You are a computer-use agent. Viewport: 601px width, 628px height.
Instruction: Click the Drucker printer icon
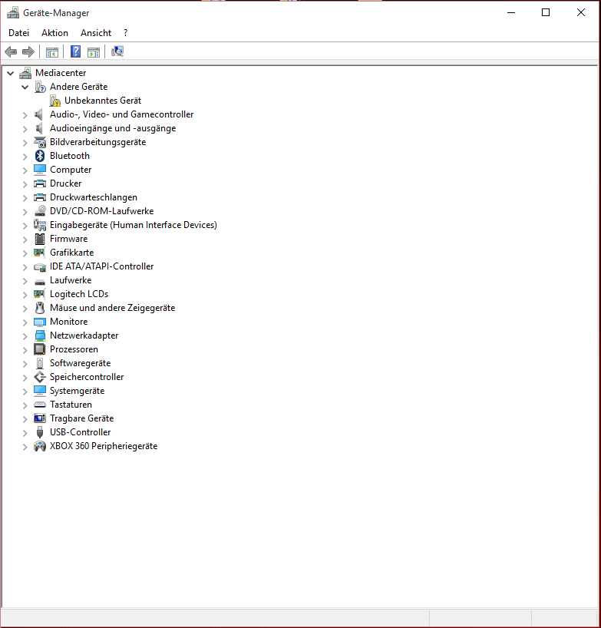tap(40, 183)
